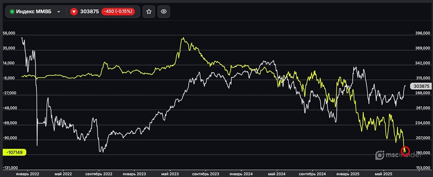
Task: Click the red down-arrow price indicator icon
Action: click(x=74, y=12)
